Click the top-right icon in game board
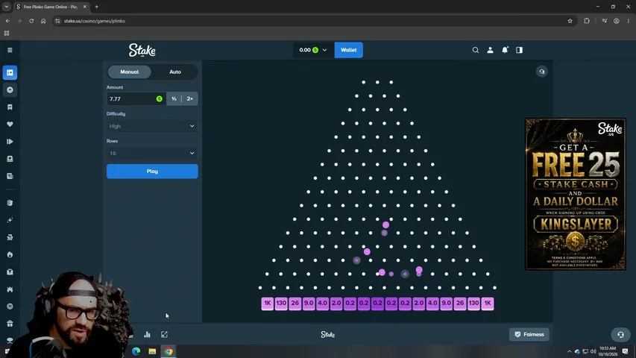 (542, 72)
